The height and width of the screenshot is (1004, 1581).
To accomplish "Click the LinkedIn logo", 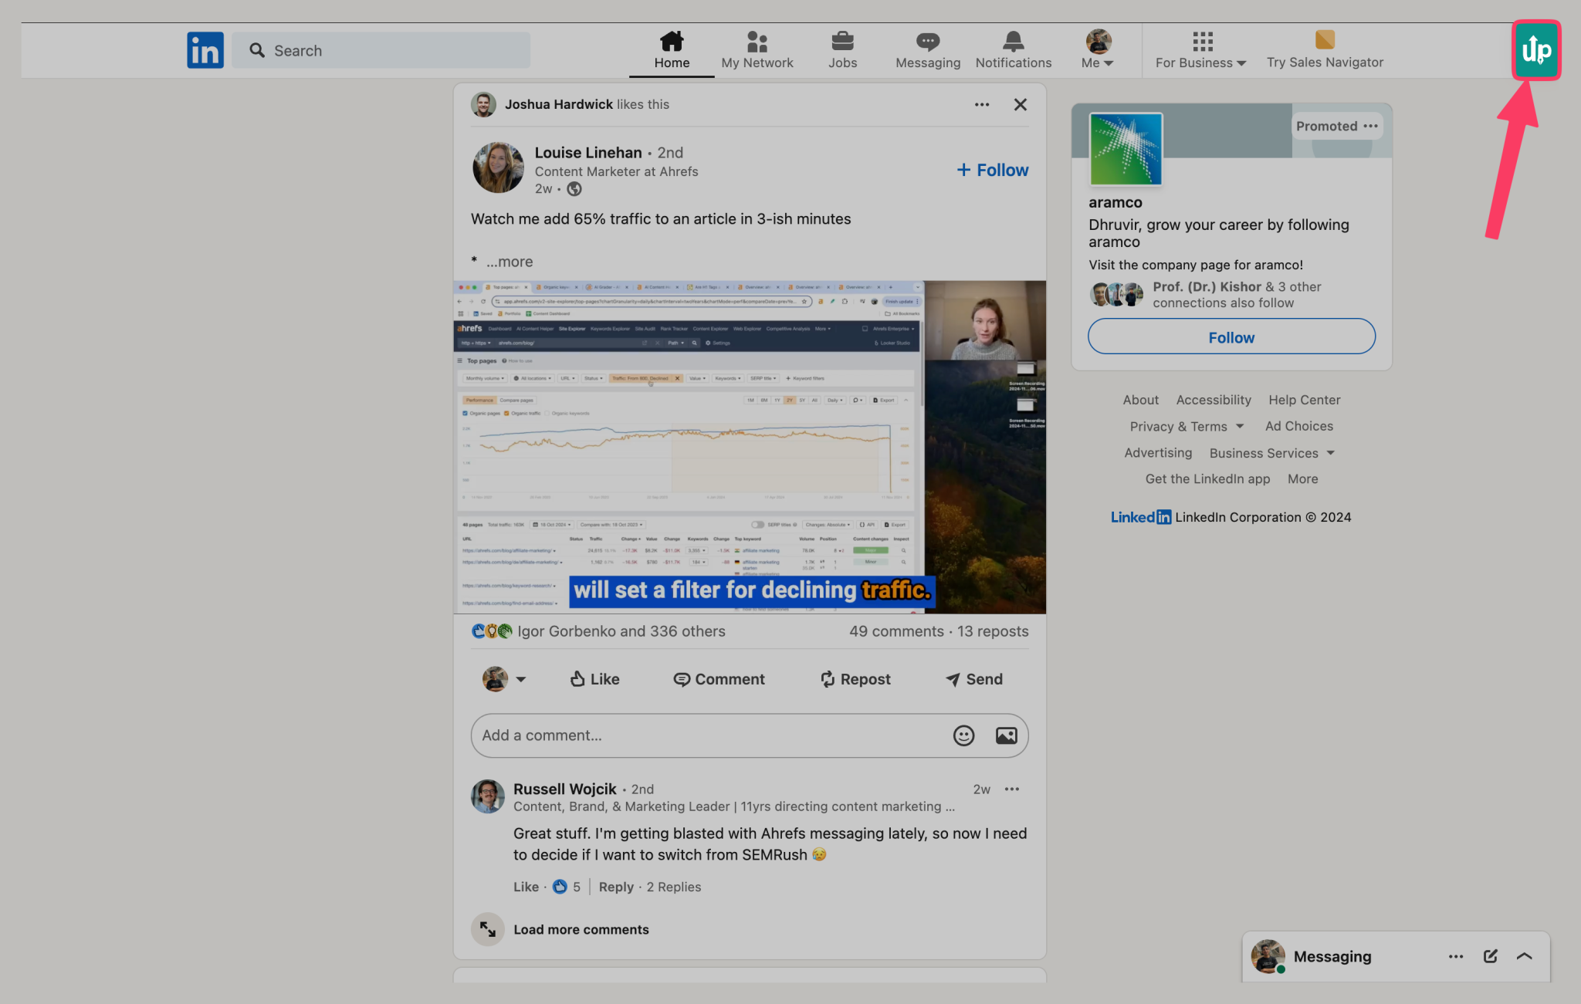I will pyautogui.click(x=205, y=49).
